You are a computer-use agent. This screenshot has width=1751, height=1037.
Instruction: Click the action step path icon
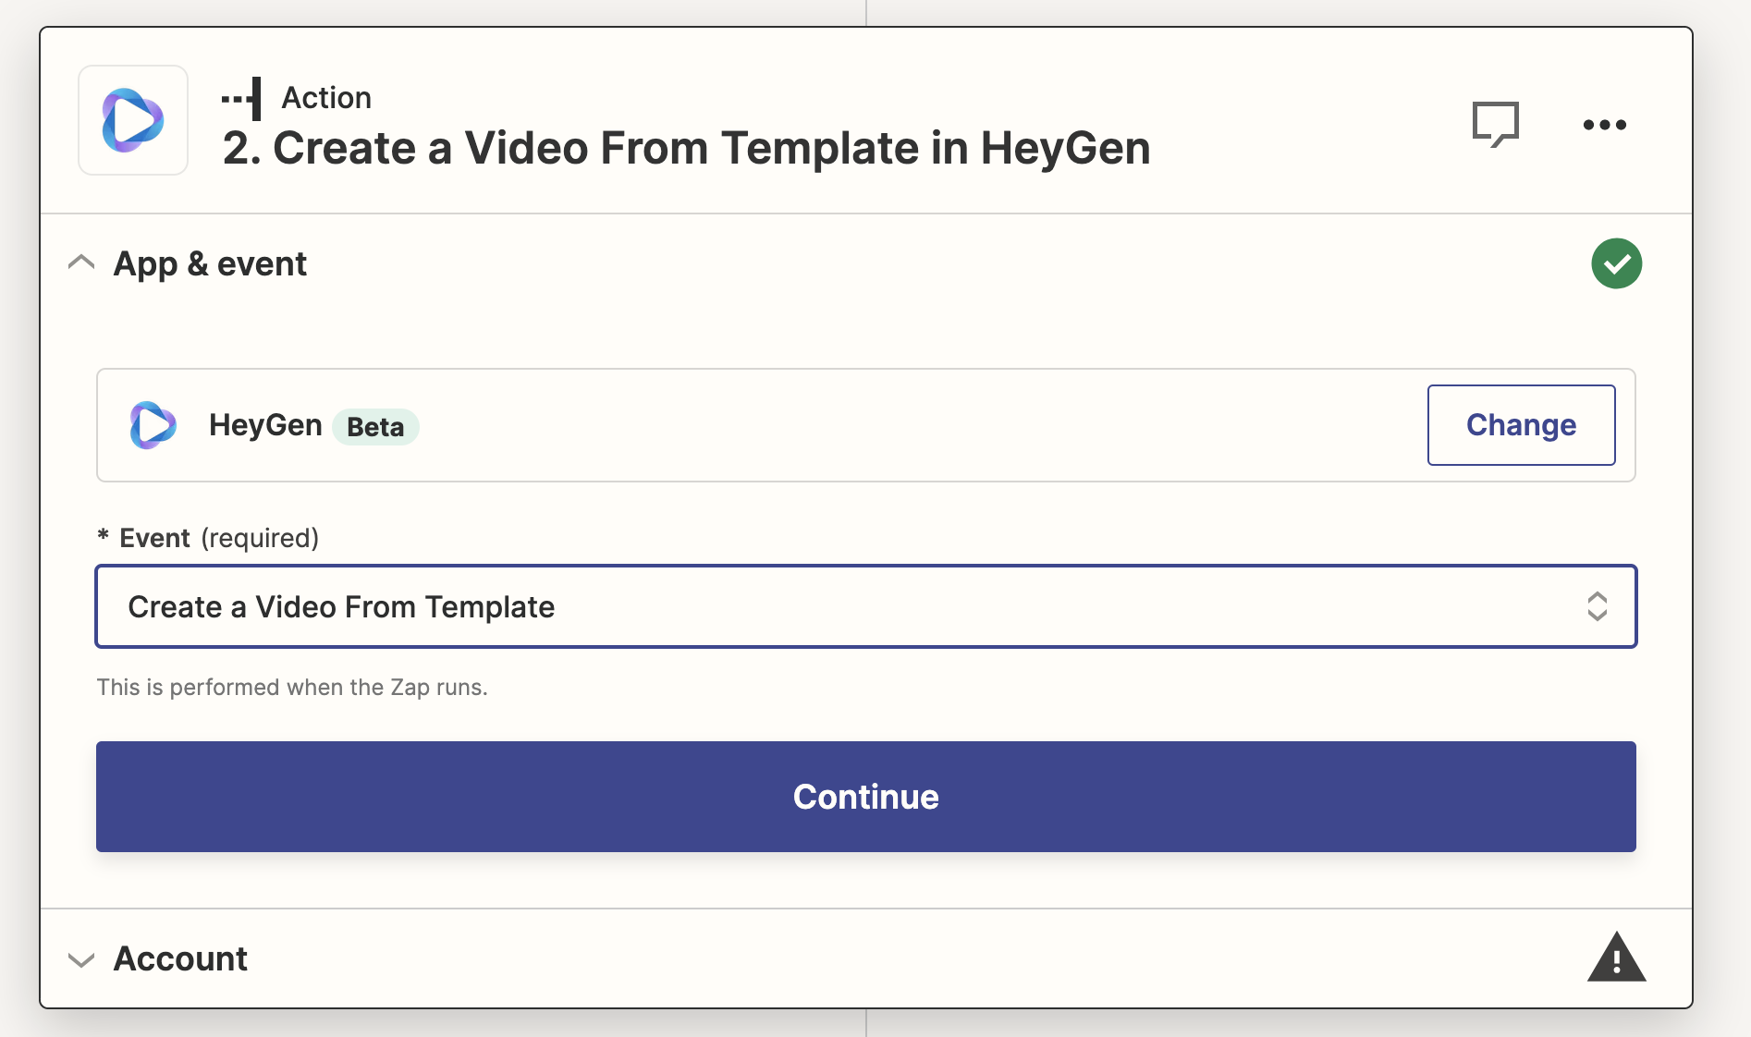click(x=241, y=98)
